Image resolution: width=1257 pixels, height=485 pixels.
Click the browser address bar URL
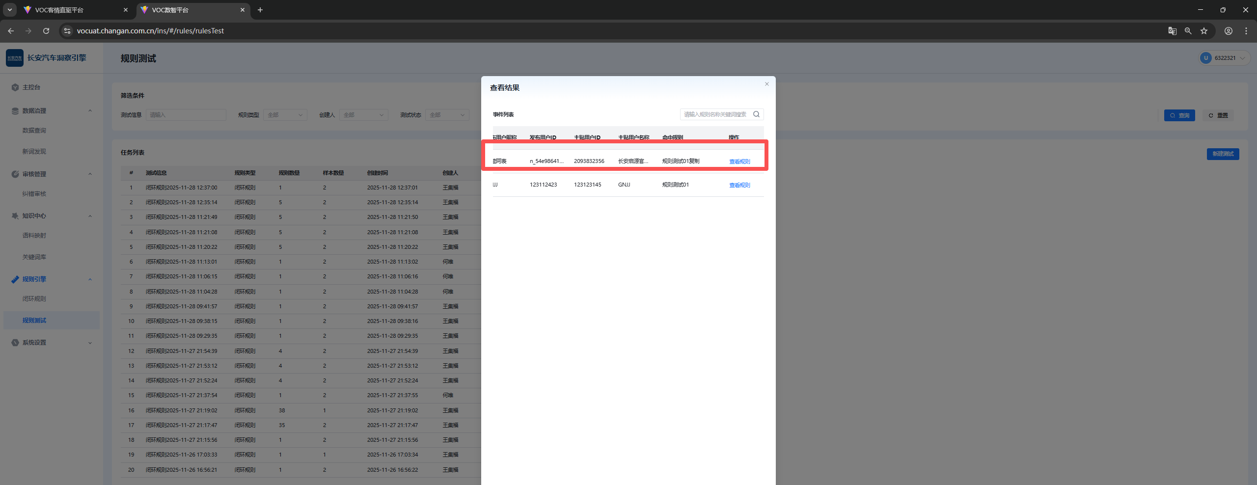[150, 31]
